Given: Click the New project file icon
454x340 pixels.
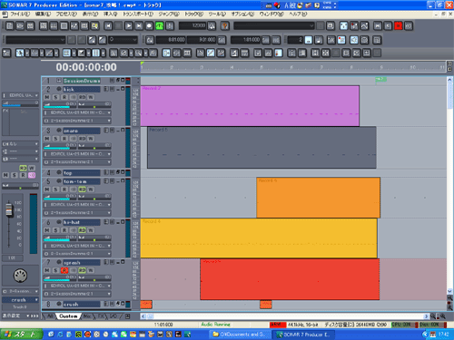Looking at the screenshot, I should tap(10, 26).
